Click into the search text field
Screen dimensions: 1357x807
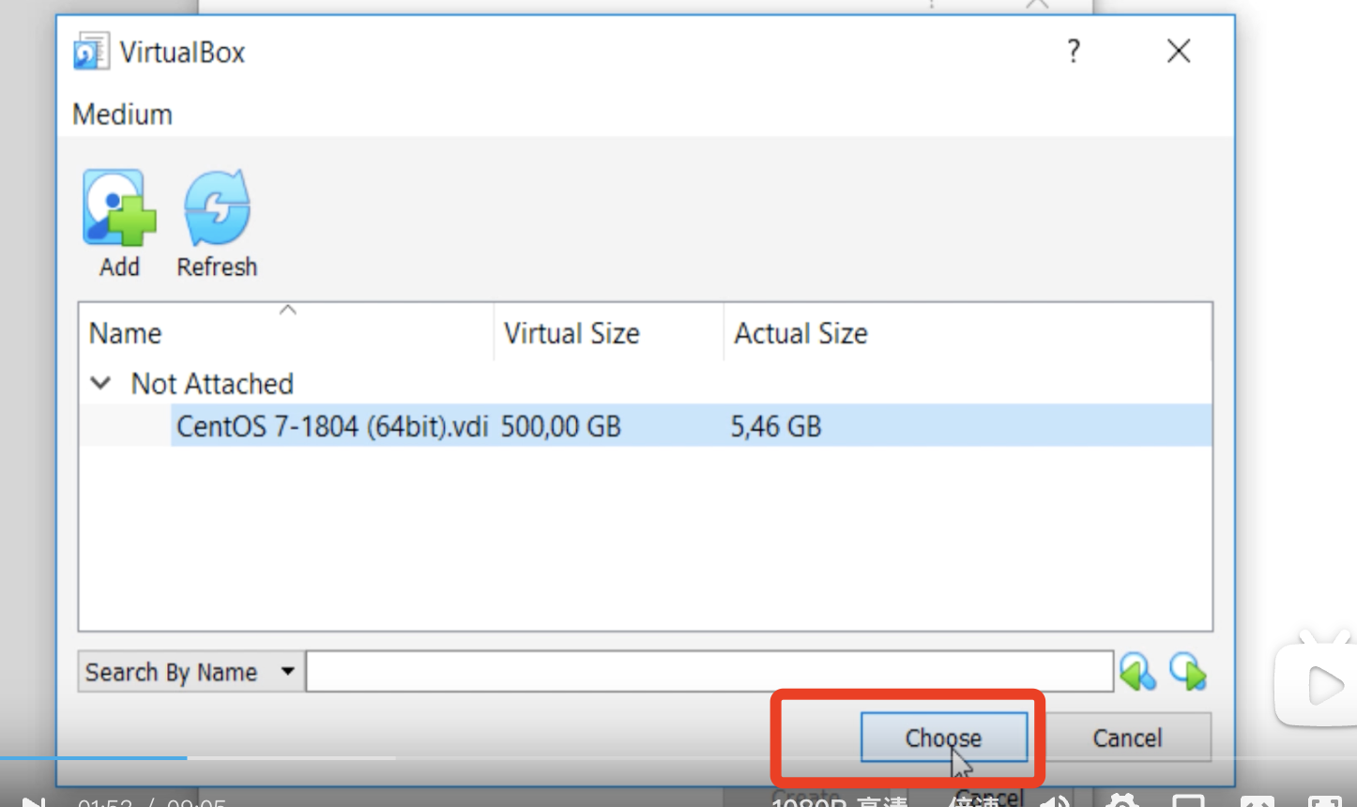(x=709, y=672)
